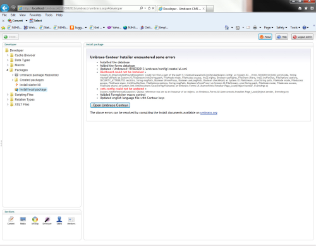Click the browser home icon
Screen dimensions: 316x246
pos(300,8)
